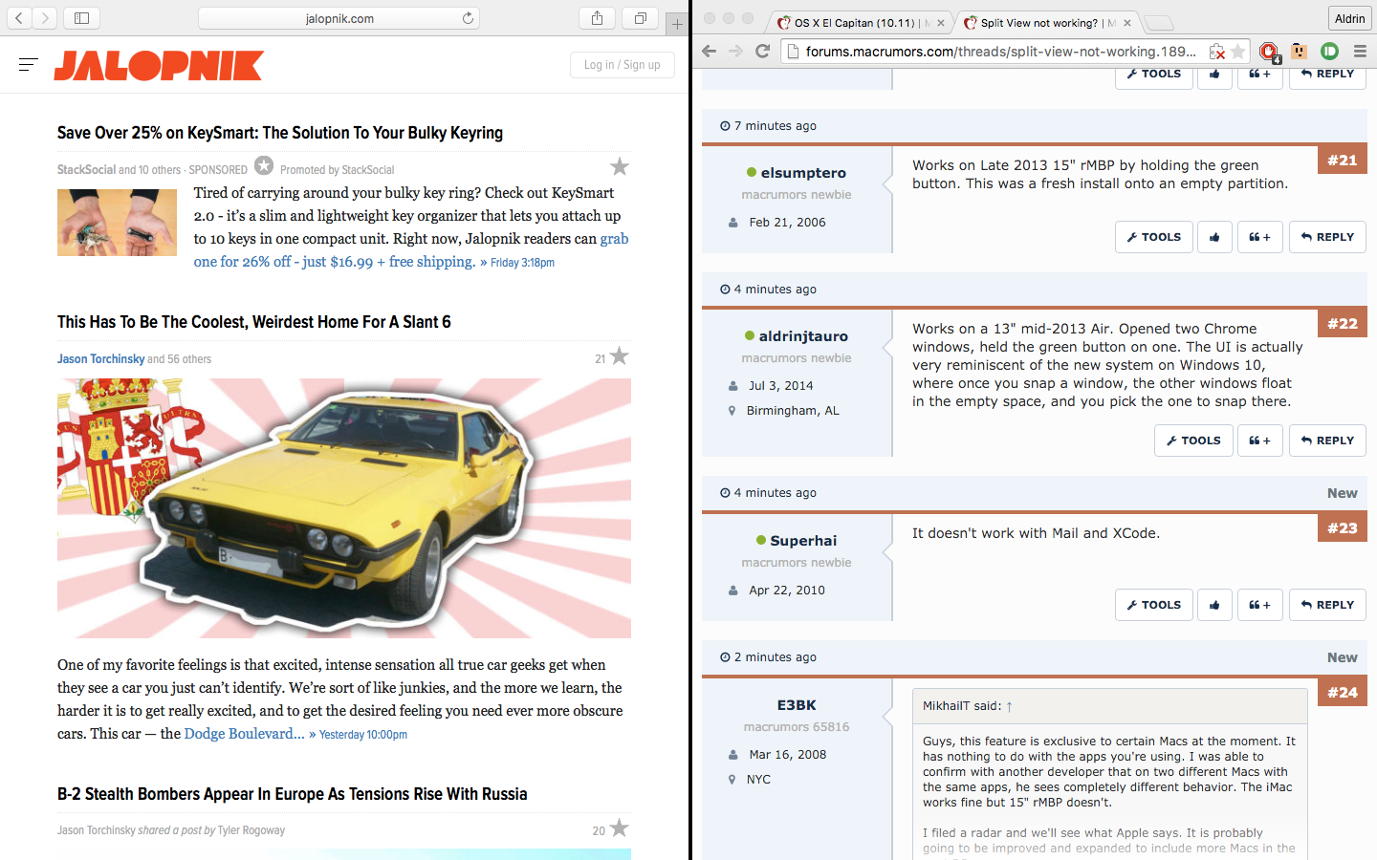Close the Split View not working tab

click(1127, 23)
